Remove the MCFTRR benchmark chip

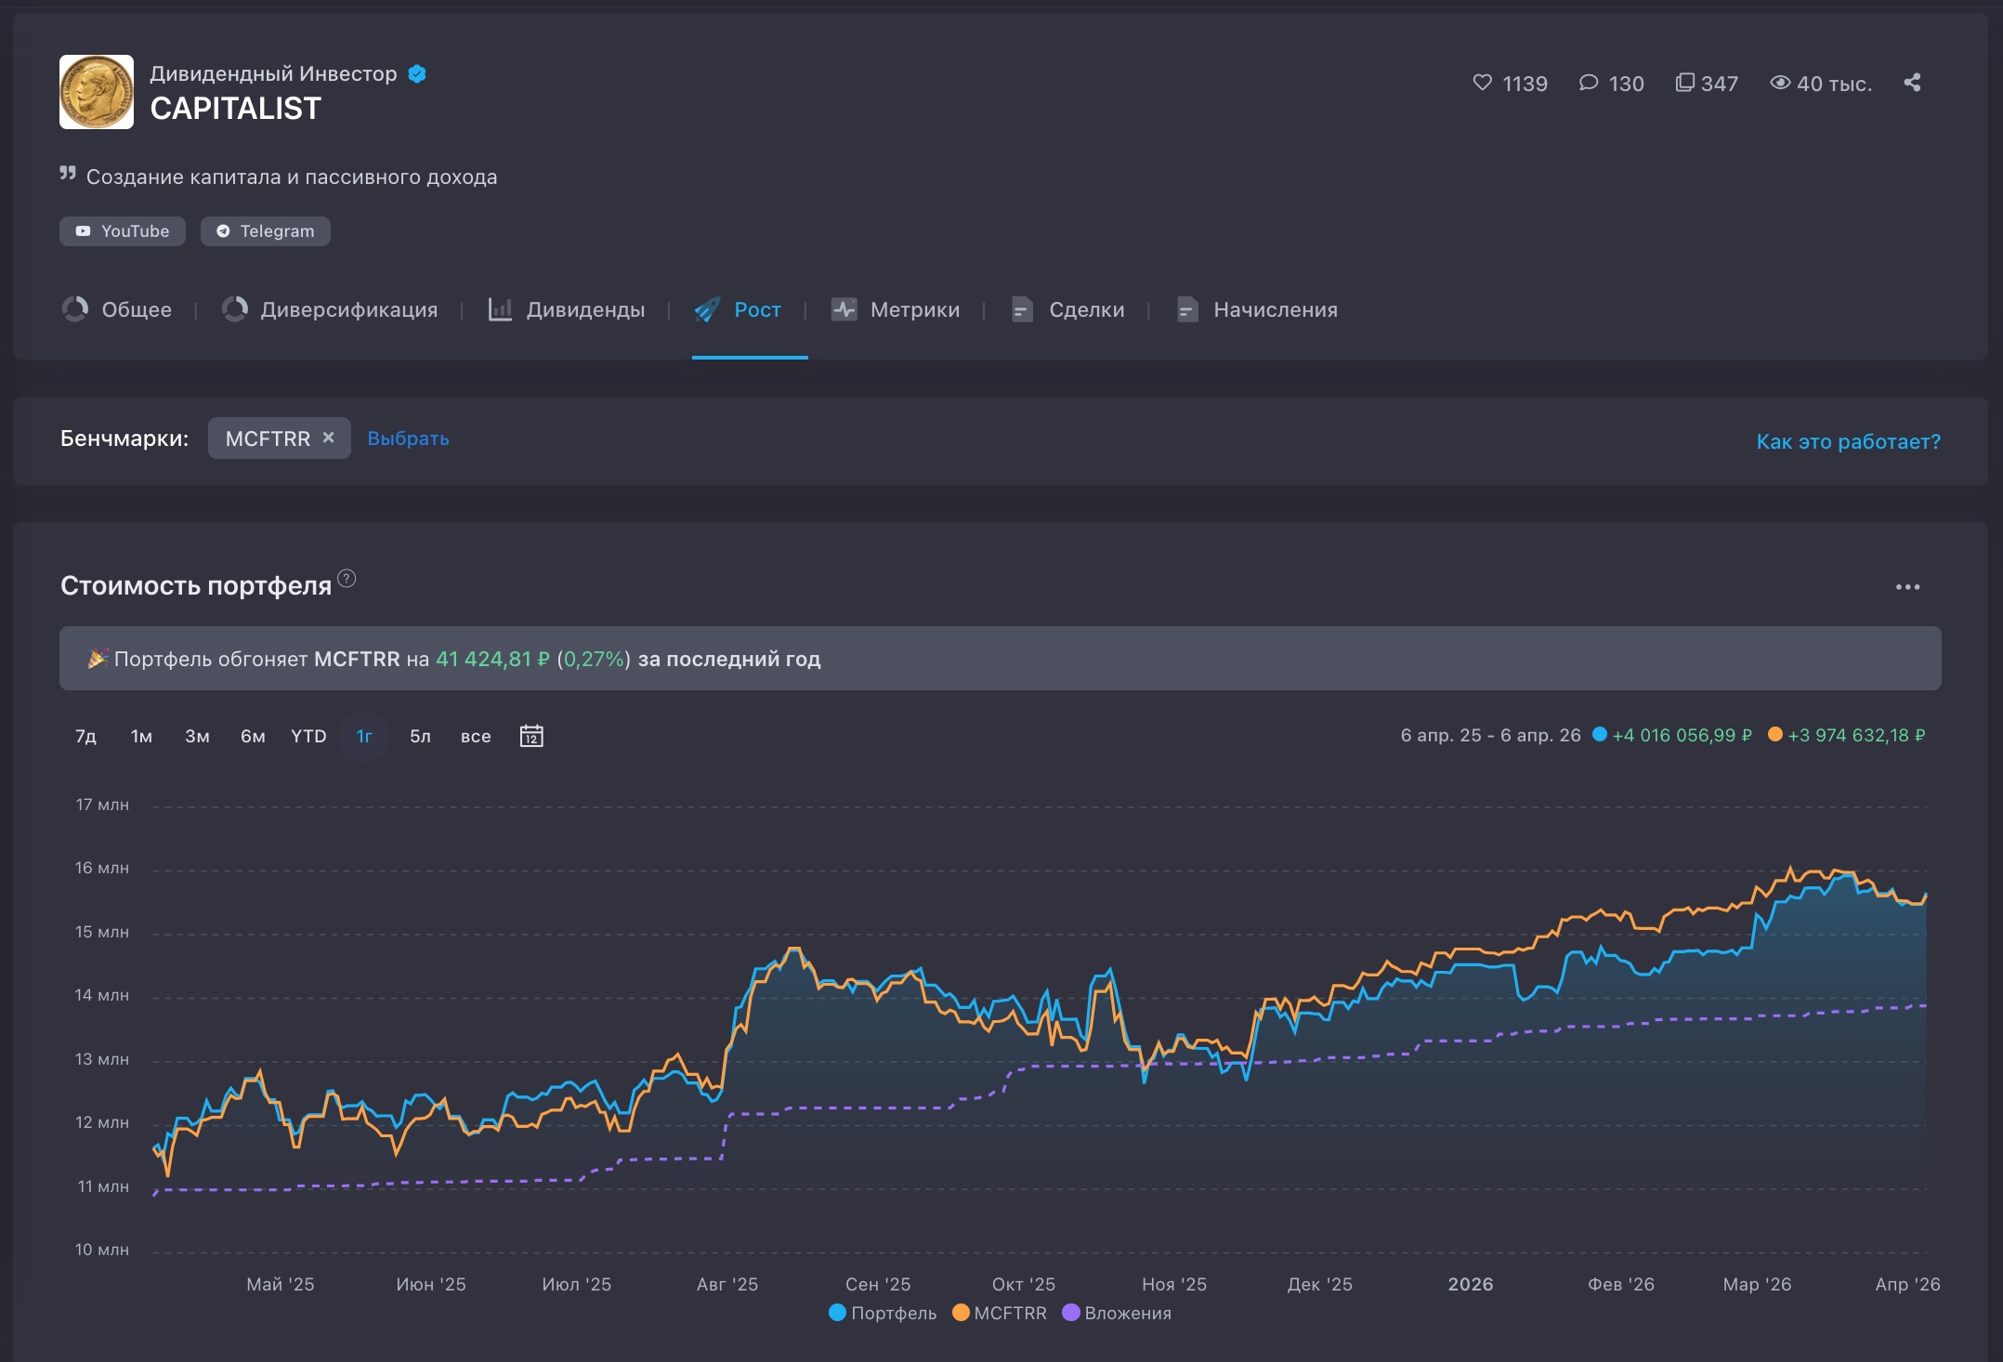coord(328,438)
